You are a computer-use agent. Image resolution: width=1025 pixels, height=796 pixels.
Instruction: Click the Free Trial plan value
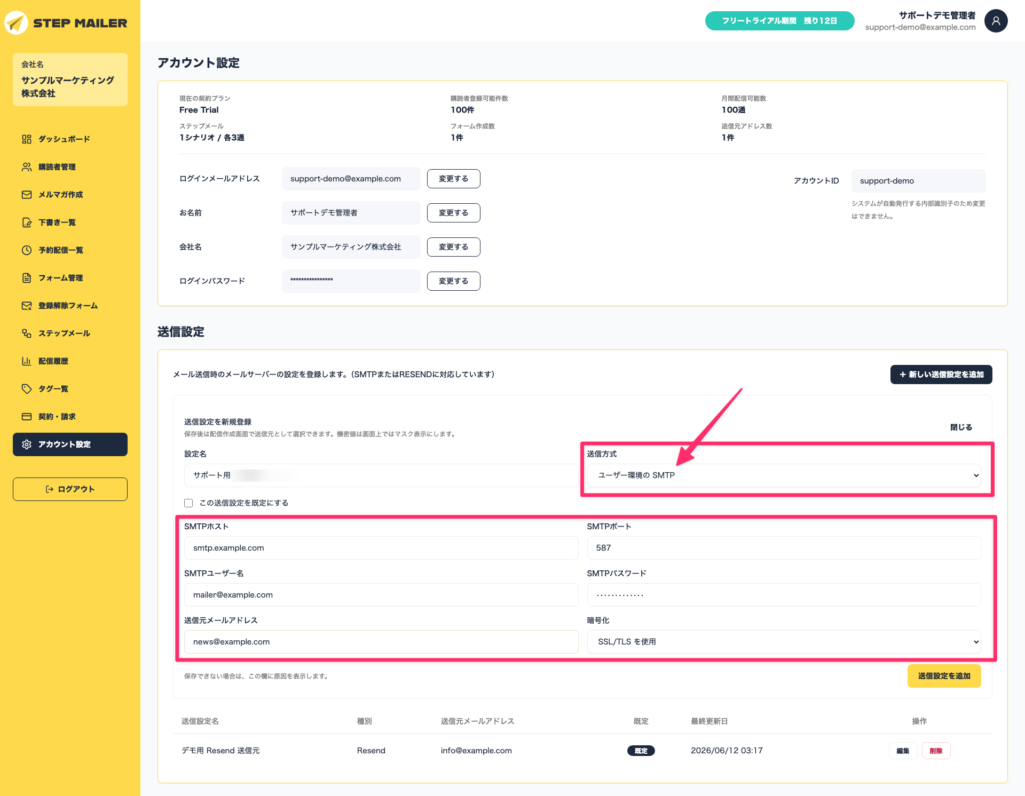point(199,110)
